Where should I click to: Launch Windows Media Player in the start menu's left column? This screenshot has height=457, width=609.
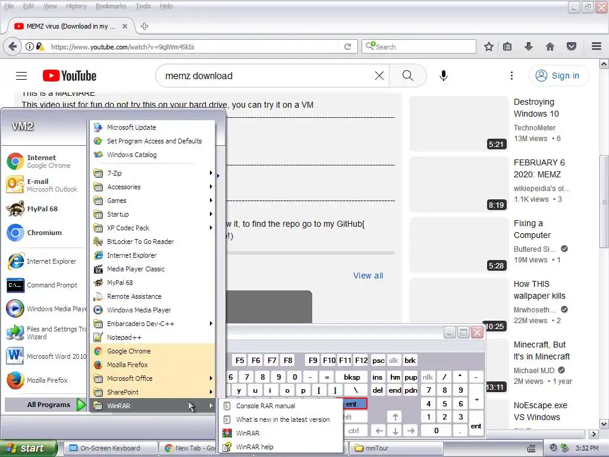[45, 309]
